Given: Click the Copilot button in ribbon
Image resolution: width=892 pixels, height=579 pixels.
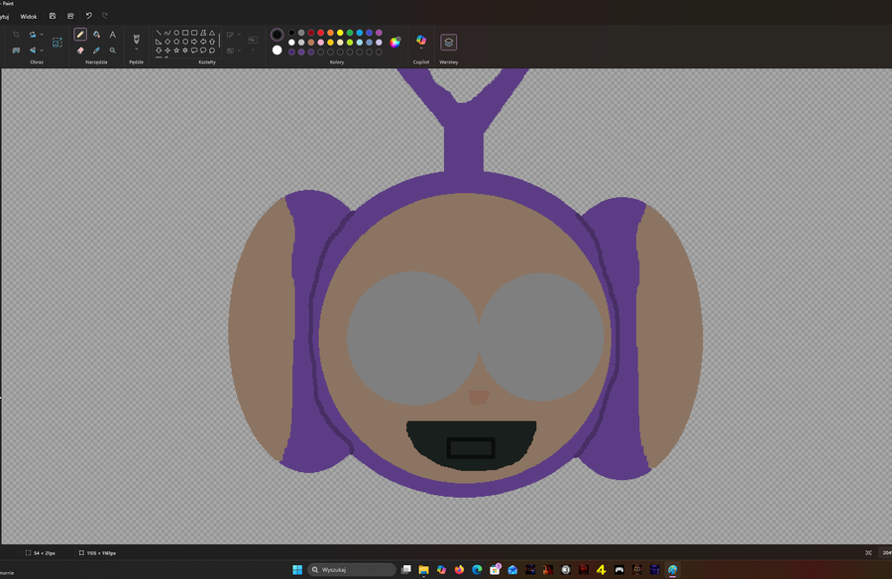Looking at the screenshot, I should 421,40.
